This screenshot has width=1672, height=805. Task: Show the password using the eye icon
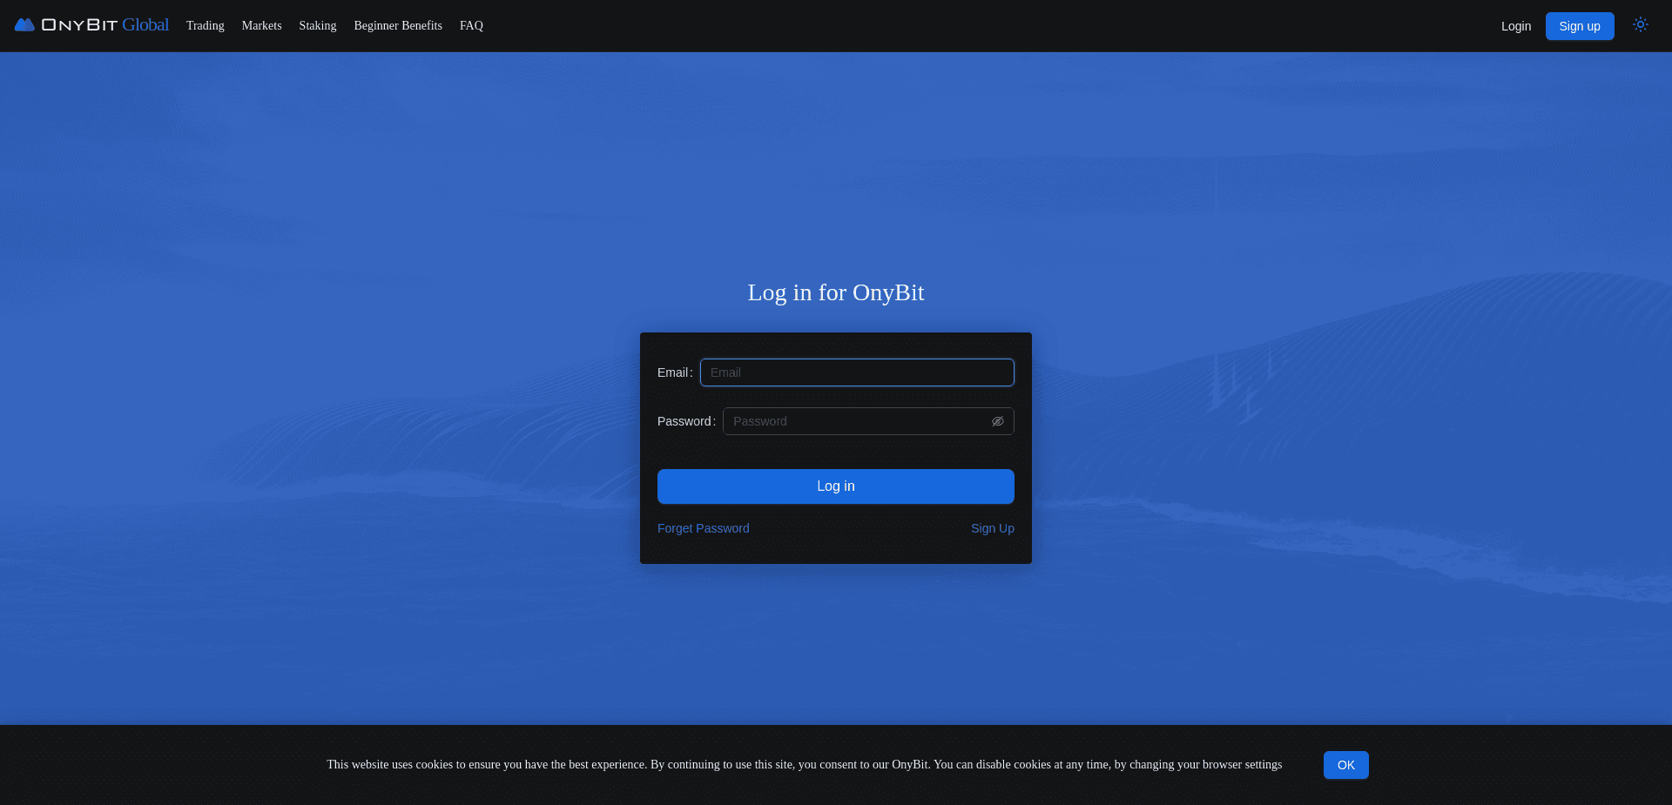[x=998, y=421]
